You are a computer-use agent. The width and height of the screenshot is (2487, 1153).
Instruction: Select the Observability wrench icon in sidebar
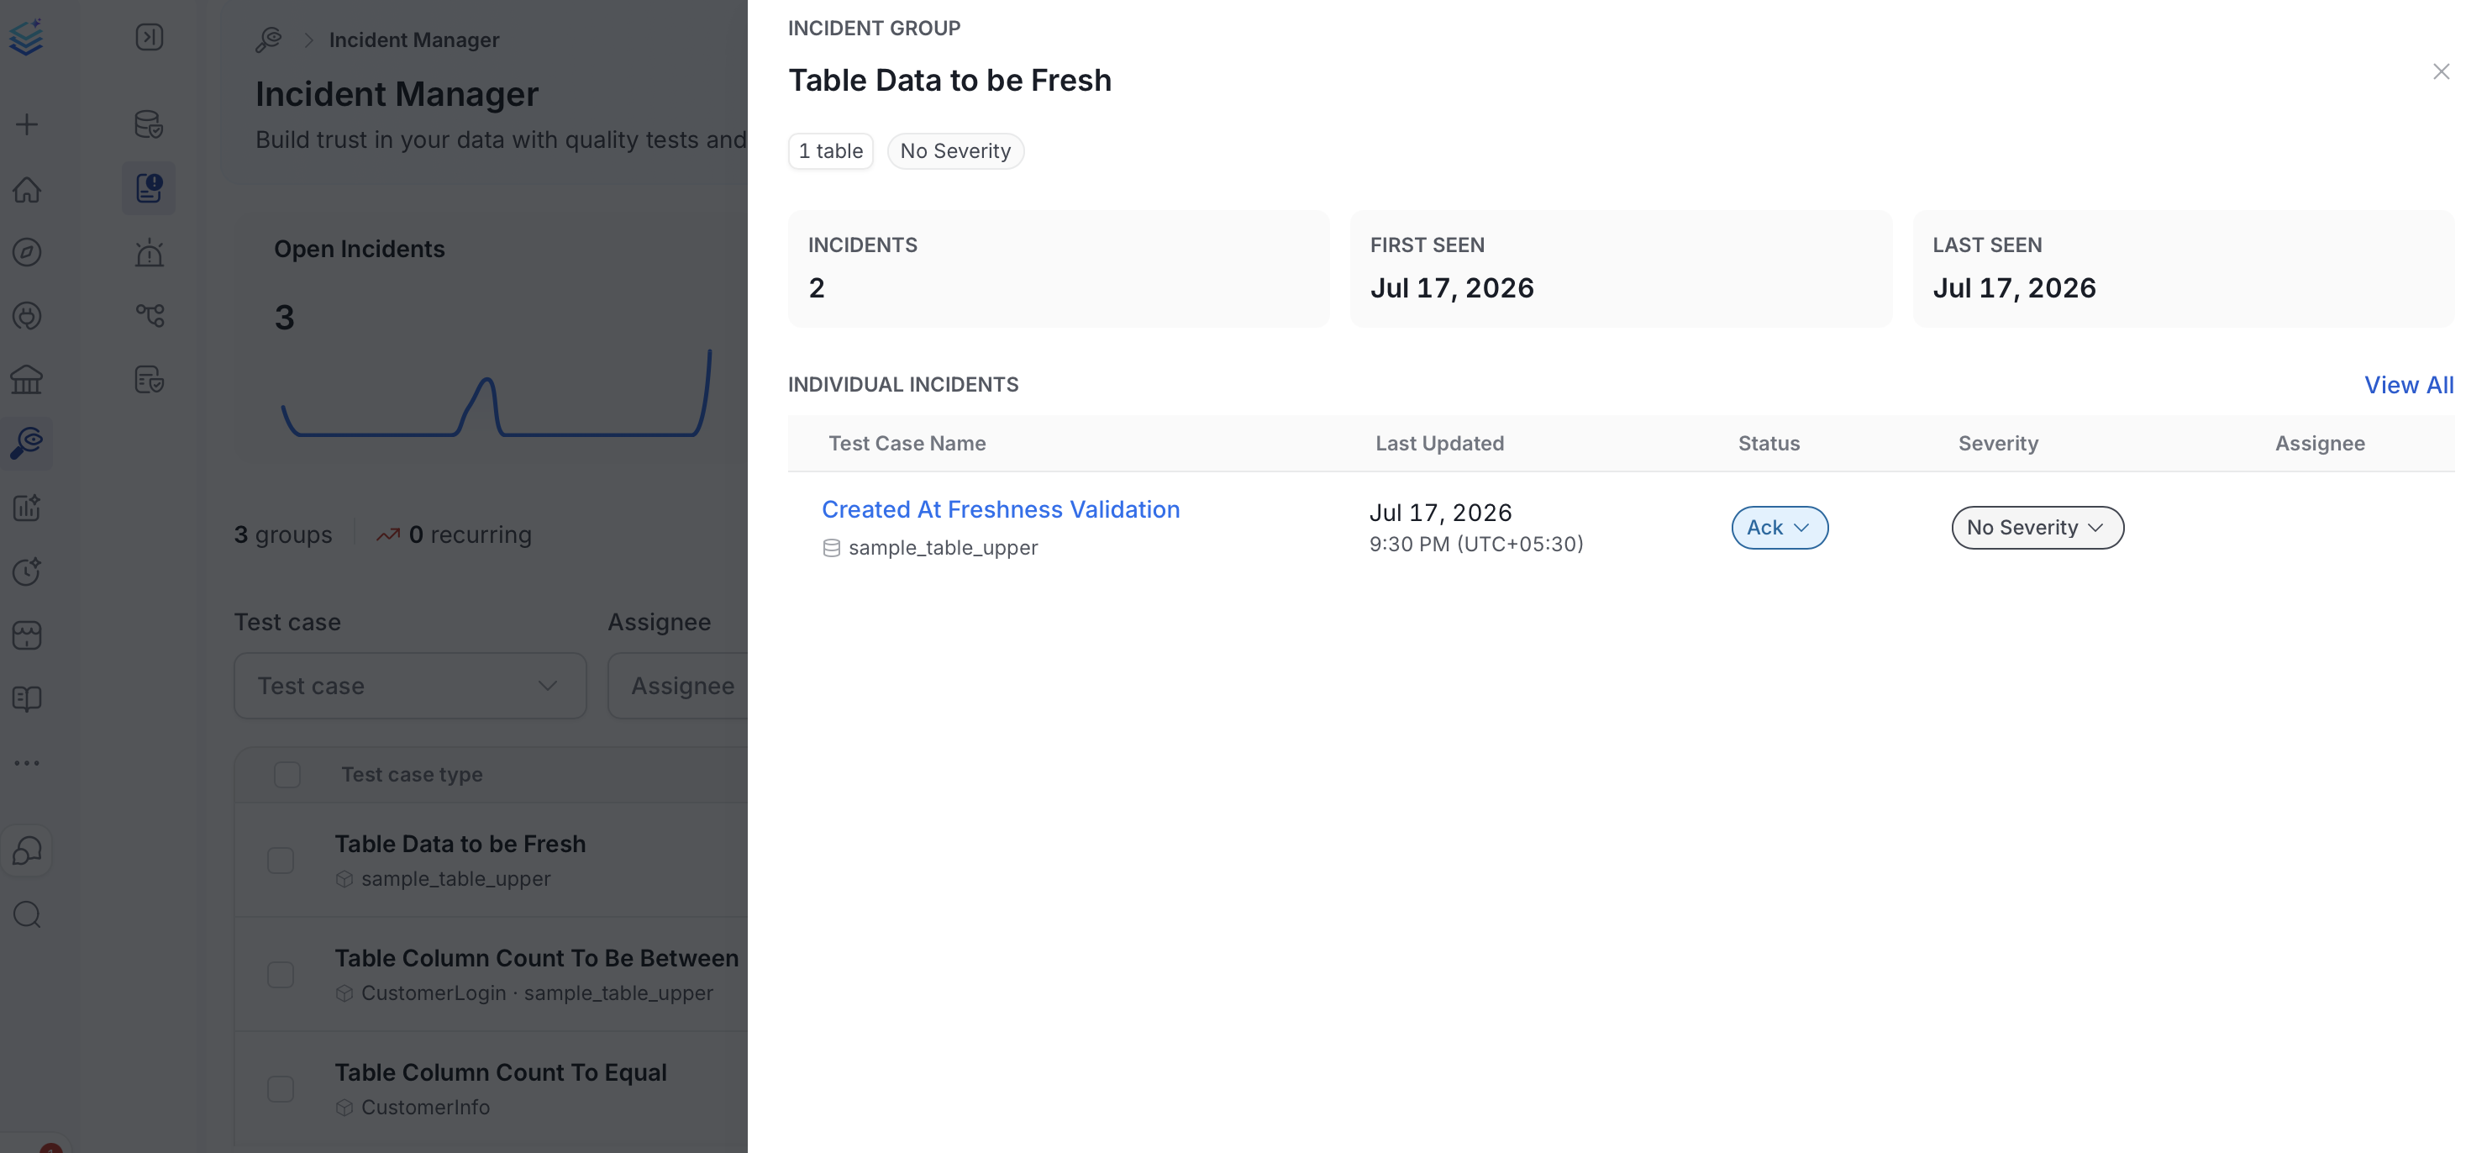(27, 443)
